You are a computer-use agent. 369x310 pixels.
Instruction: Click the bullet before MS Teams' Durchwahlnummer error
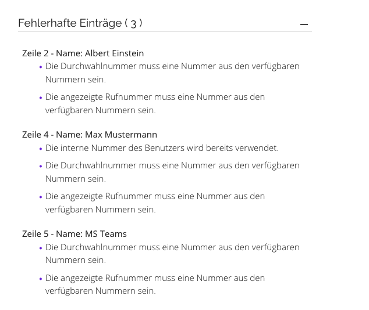click(41, 248)
